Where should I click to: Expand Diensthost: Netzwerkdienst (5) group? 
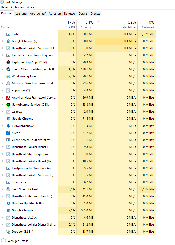point(2,196)
